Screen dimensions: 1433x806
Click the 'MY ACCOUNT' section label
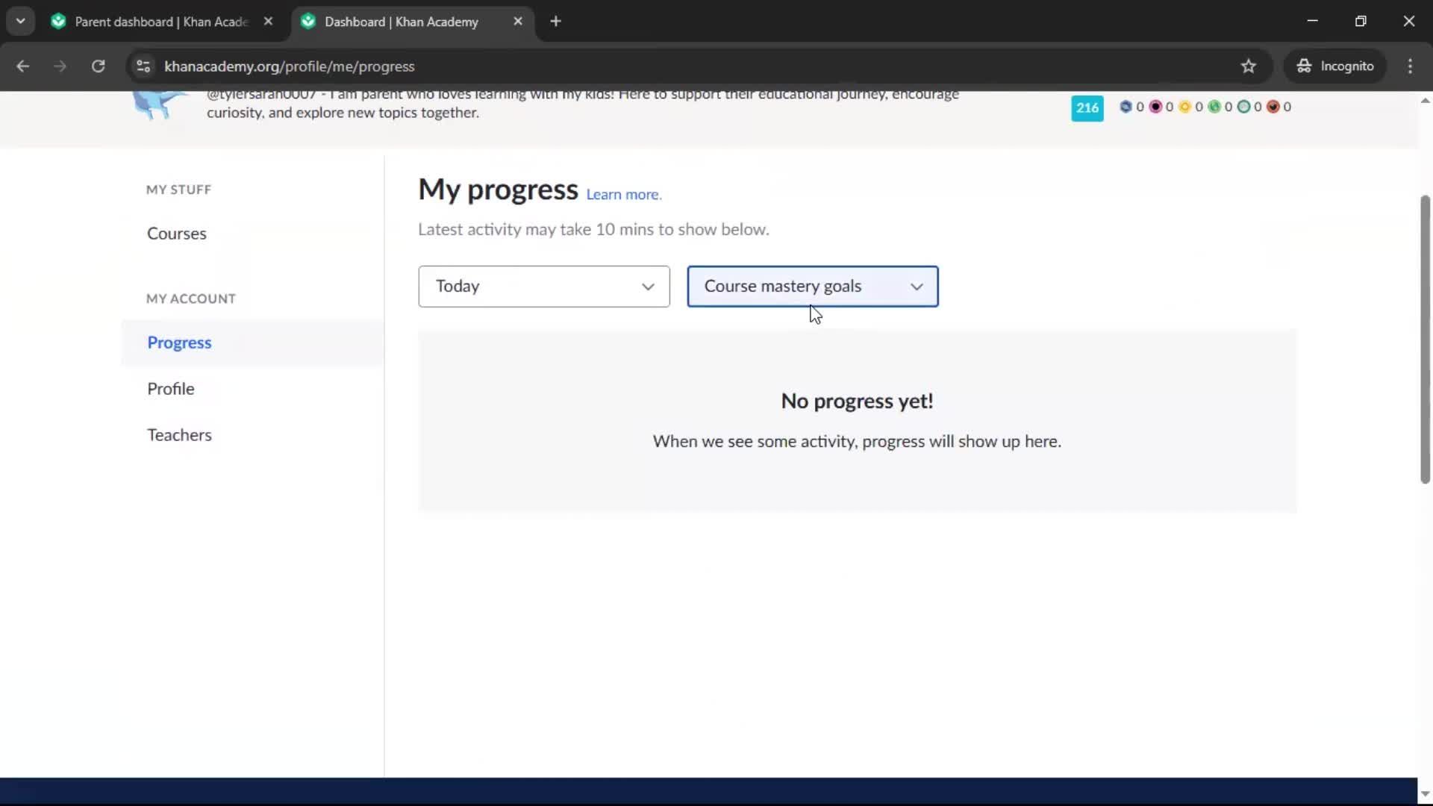point(191,299)
